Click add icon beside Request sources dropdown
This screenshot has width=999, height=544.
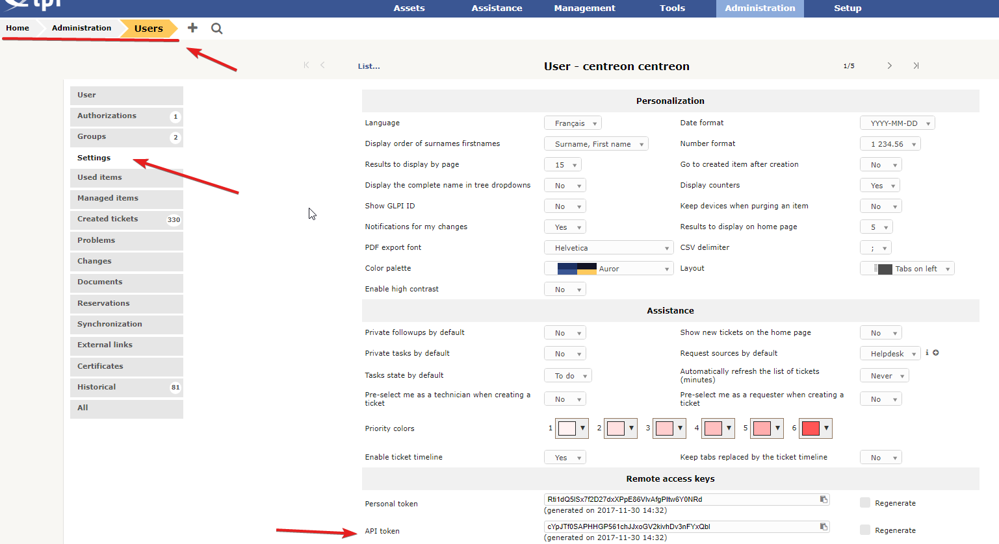tap(936, 353)
